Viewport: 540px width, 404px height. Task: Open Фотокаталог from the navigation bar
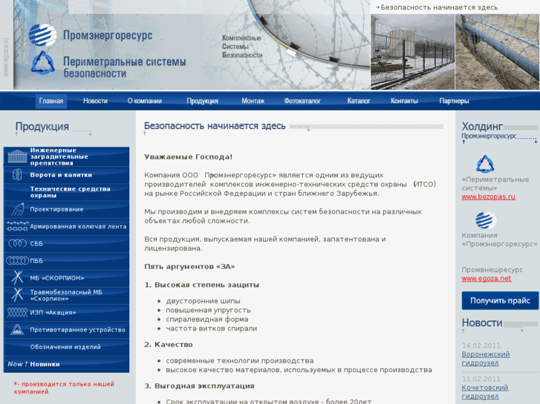tap(302, 101)
